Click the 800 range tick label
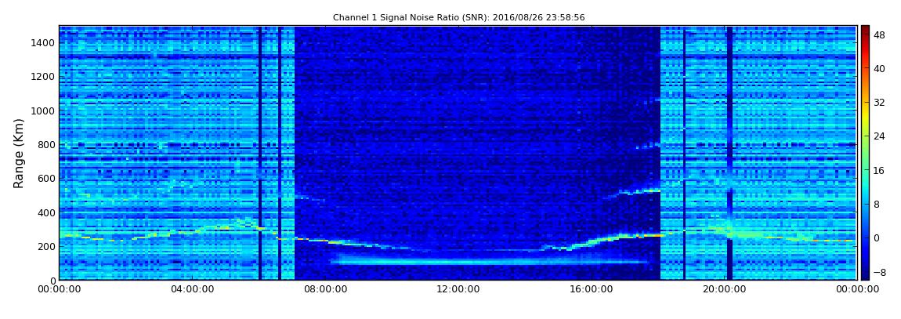The width and height of the screenshot is (901, 319). 46,144
